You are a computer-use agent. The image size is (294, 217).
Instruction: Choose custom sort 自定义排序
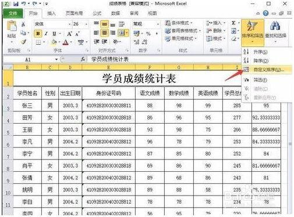(x=267, y=70)
